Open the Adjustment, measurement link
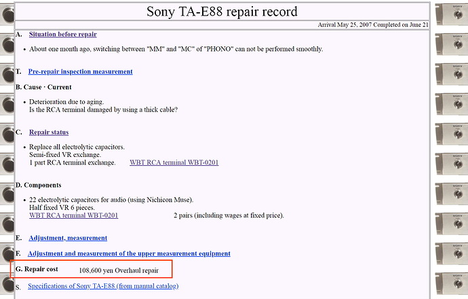The height and width of the screenshot is (299, 468). pos(68,238)
